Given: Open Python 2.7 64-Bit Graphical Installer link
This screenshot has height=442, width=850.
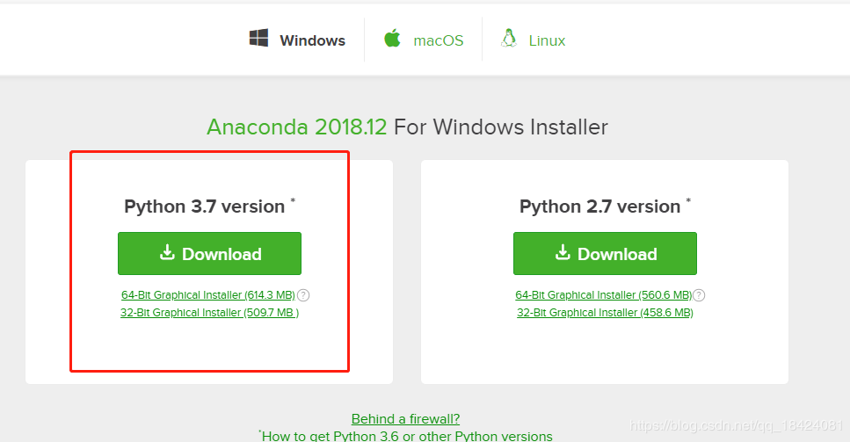Looking at the screenshot, I should pos(603,295).
